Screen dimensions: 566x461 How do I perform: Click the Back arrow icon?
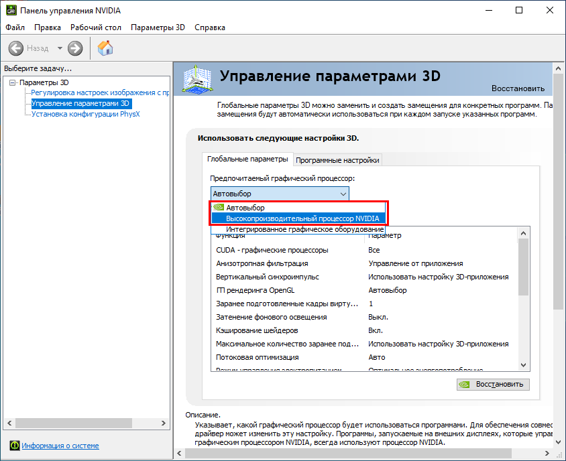[x=16, y=48]
